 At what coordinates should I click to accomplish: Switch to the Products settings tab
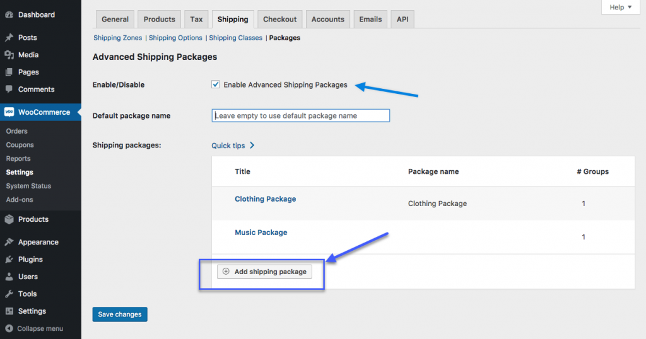159,19
